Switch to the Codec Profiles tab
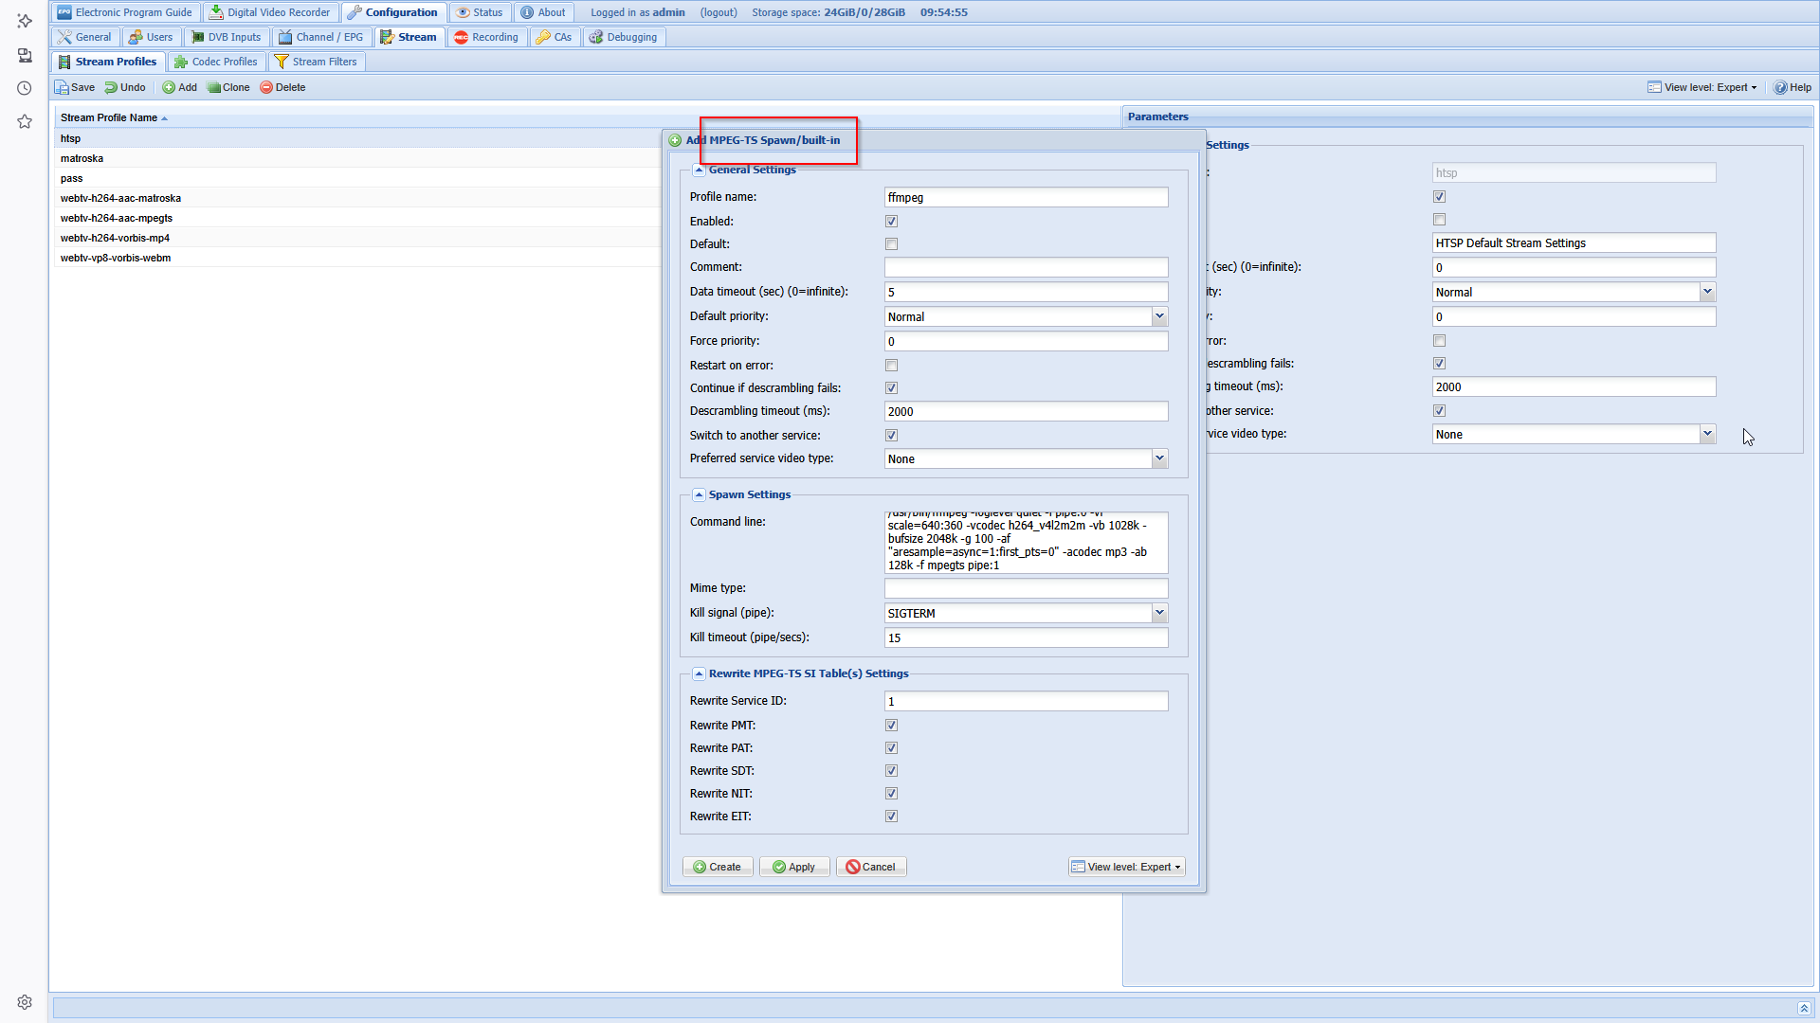The image size is (1820, 1023). pos(215,62)
